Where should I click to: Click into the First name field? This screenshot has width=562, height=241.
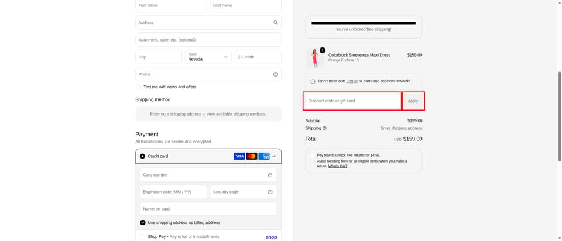(x=171, y=5)
